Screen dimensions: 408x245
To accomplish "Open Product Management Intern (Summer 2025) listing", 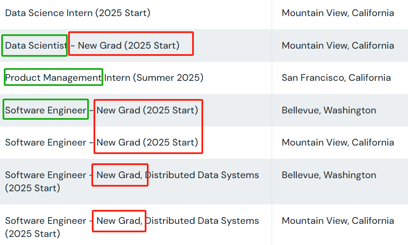I will pos(104,78).
